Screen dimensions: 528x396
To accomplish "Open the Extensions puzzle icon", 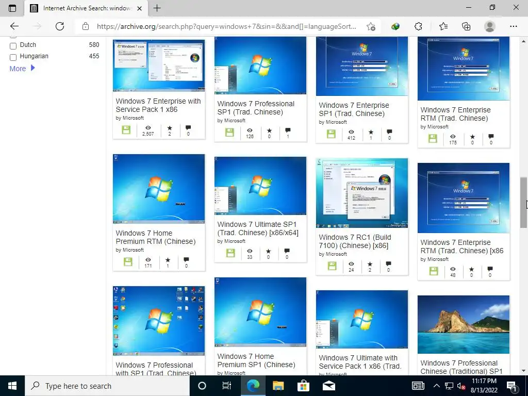I will 418,26.
